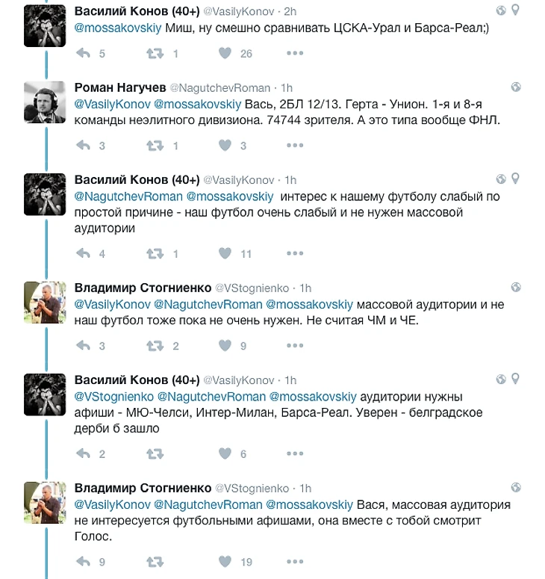Retweet Нагучев's Герта-Унион tweet

pyautogui.click(x=155, y=146)
